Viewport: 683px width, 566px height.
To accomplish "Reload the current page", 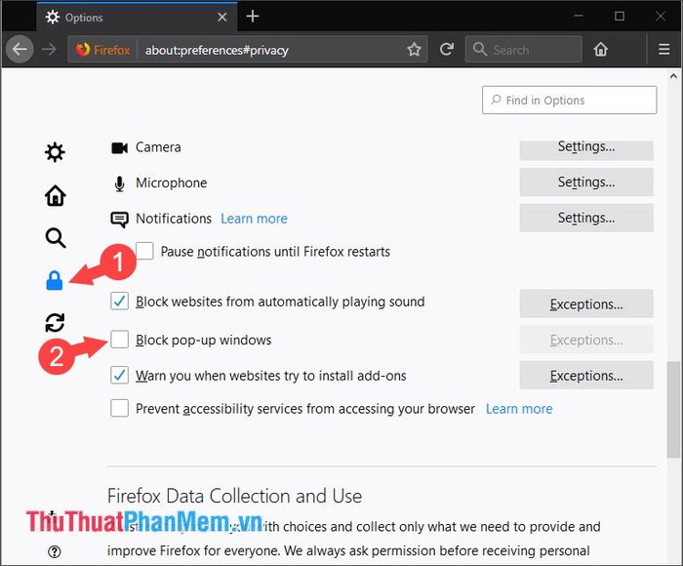I will pyautogui.click(x=447, y=49).
